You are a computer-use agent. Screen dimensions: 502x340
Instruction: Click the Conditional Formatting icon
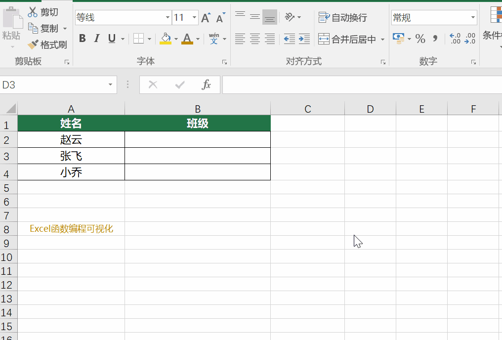496,15
